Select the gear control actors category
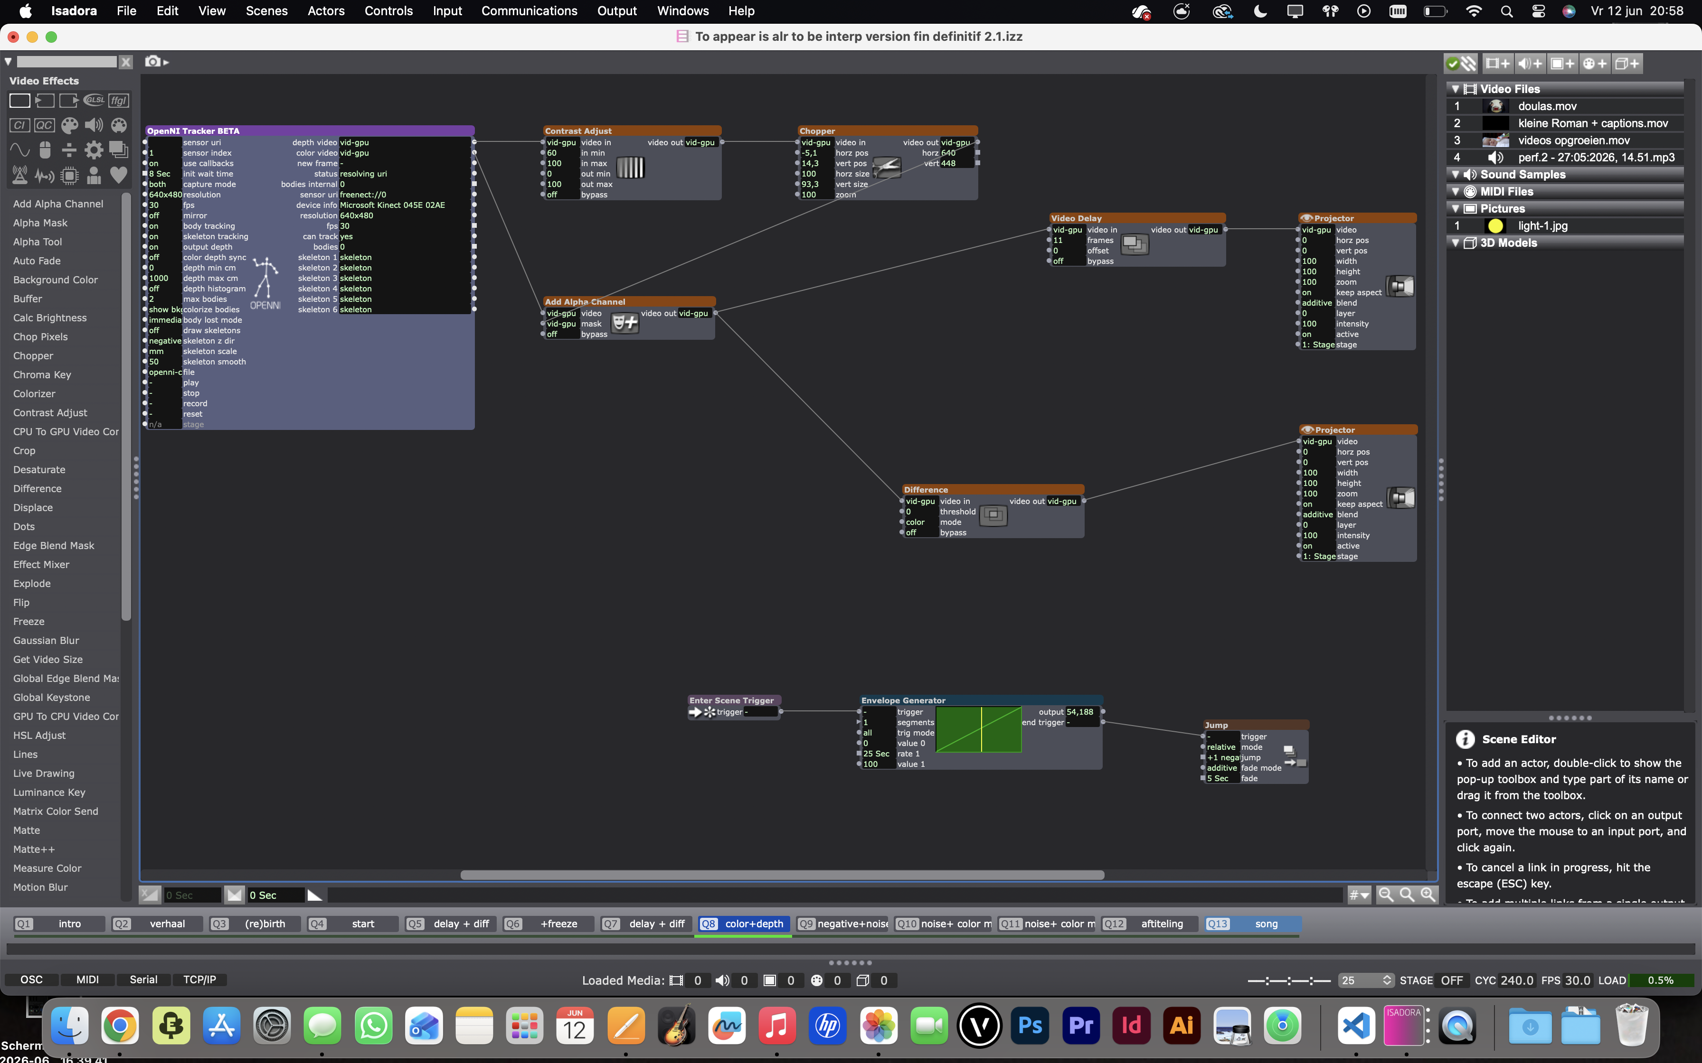The width and height of the screenshot is (1702, 1063). point(94,150)
